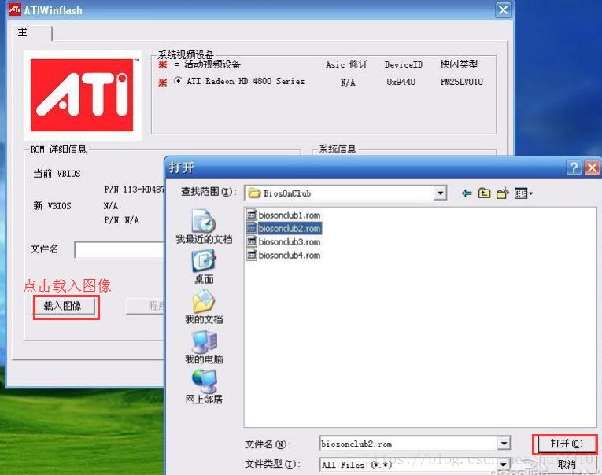This screenshot has height=475, width=602.
Task: Switch to the 主 tab
Action: pyautogui.click(x=32, y=33)
